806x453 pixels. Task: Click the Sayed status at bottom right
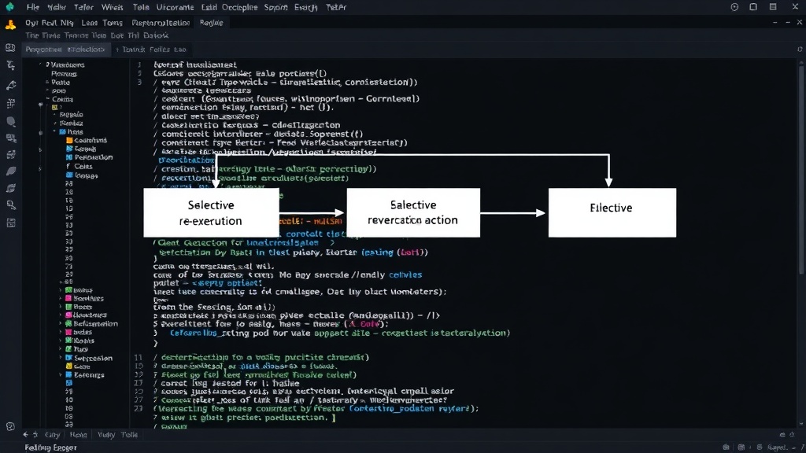(777, 447)
